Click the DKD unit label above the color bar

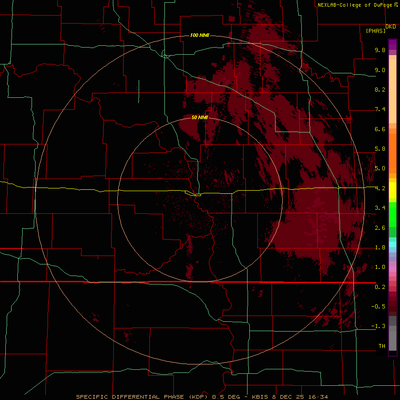(391, 27)
